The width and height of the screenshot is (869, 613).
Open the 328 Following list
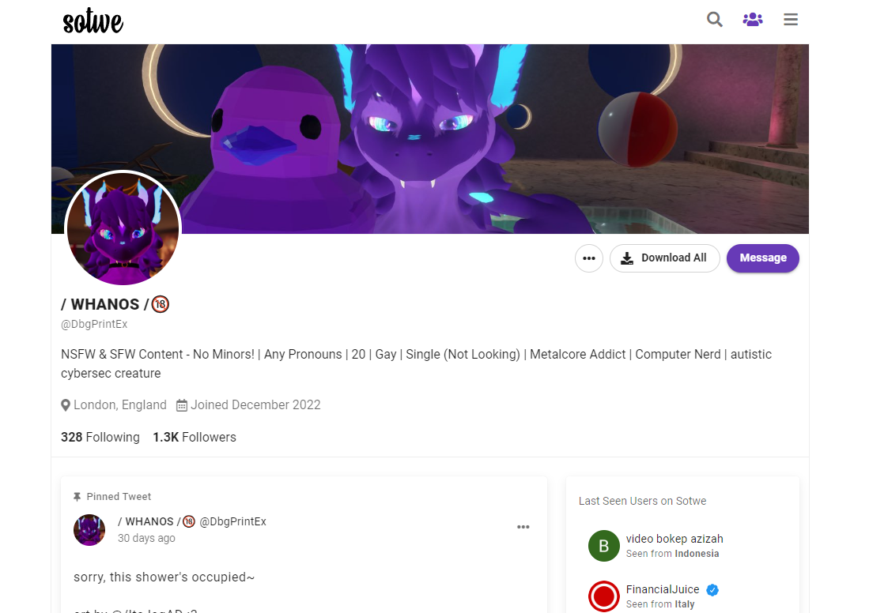(100, 437)
